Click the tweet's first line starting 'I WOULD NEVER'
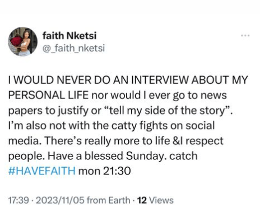 tap(128, 80)
